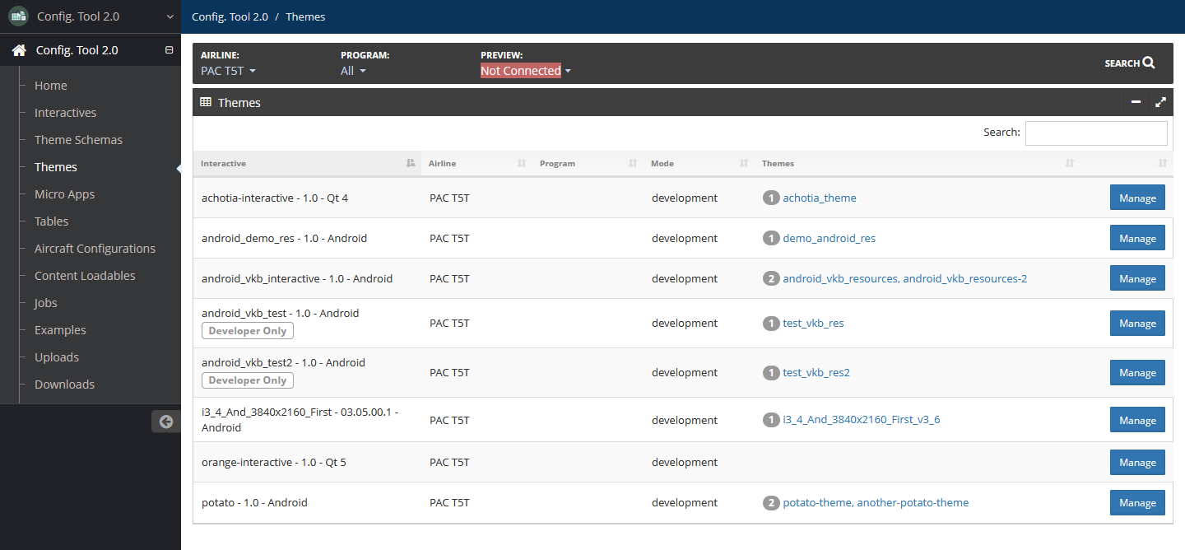Click theme count badge for potato
This screenshot has width=1185, height=550.
click(771, 503)
